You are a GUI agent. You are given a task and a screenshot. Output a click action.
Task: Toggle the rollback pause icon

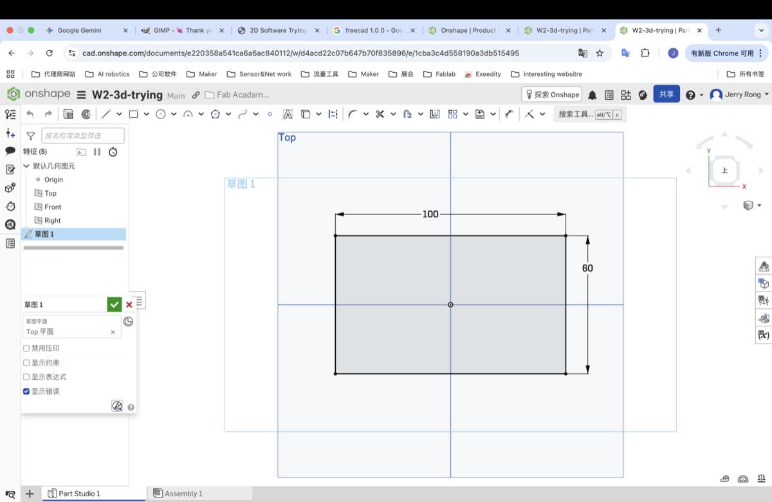[97, 152]
